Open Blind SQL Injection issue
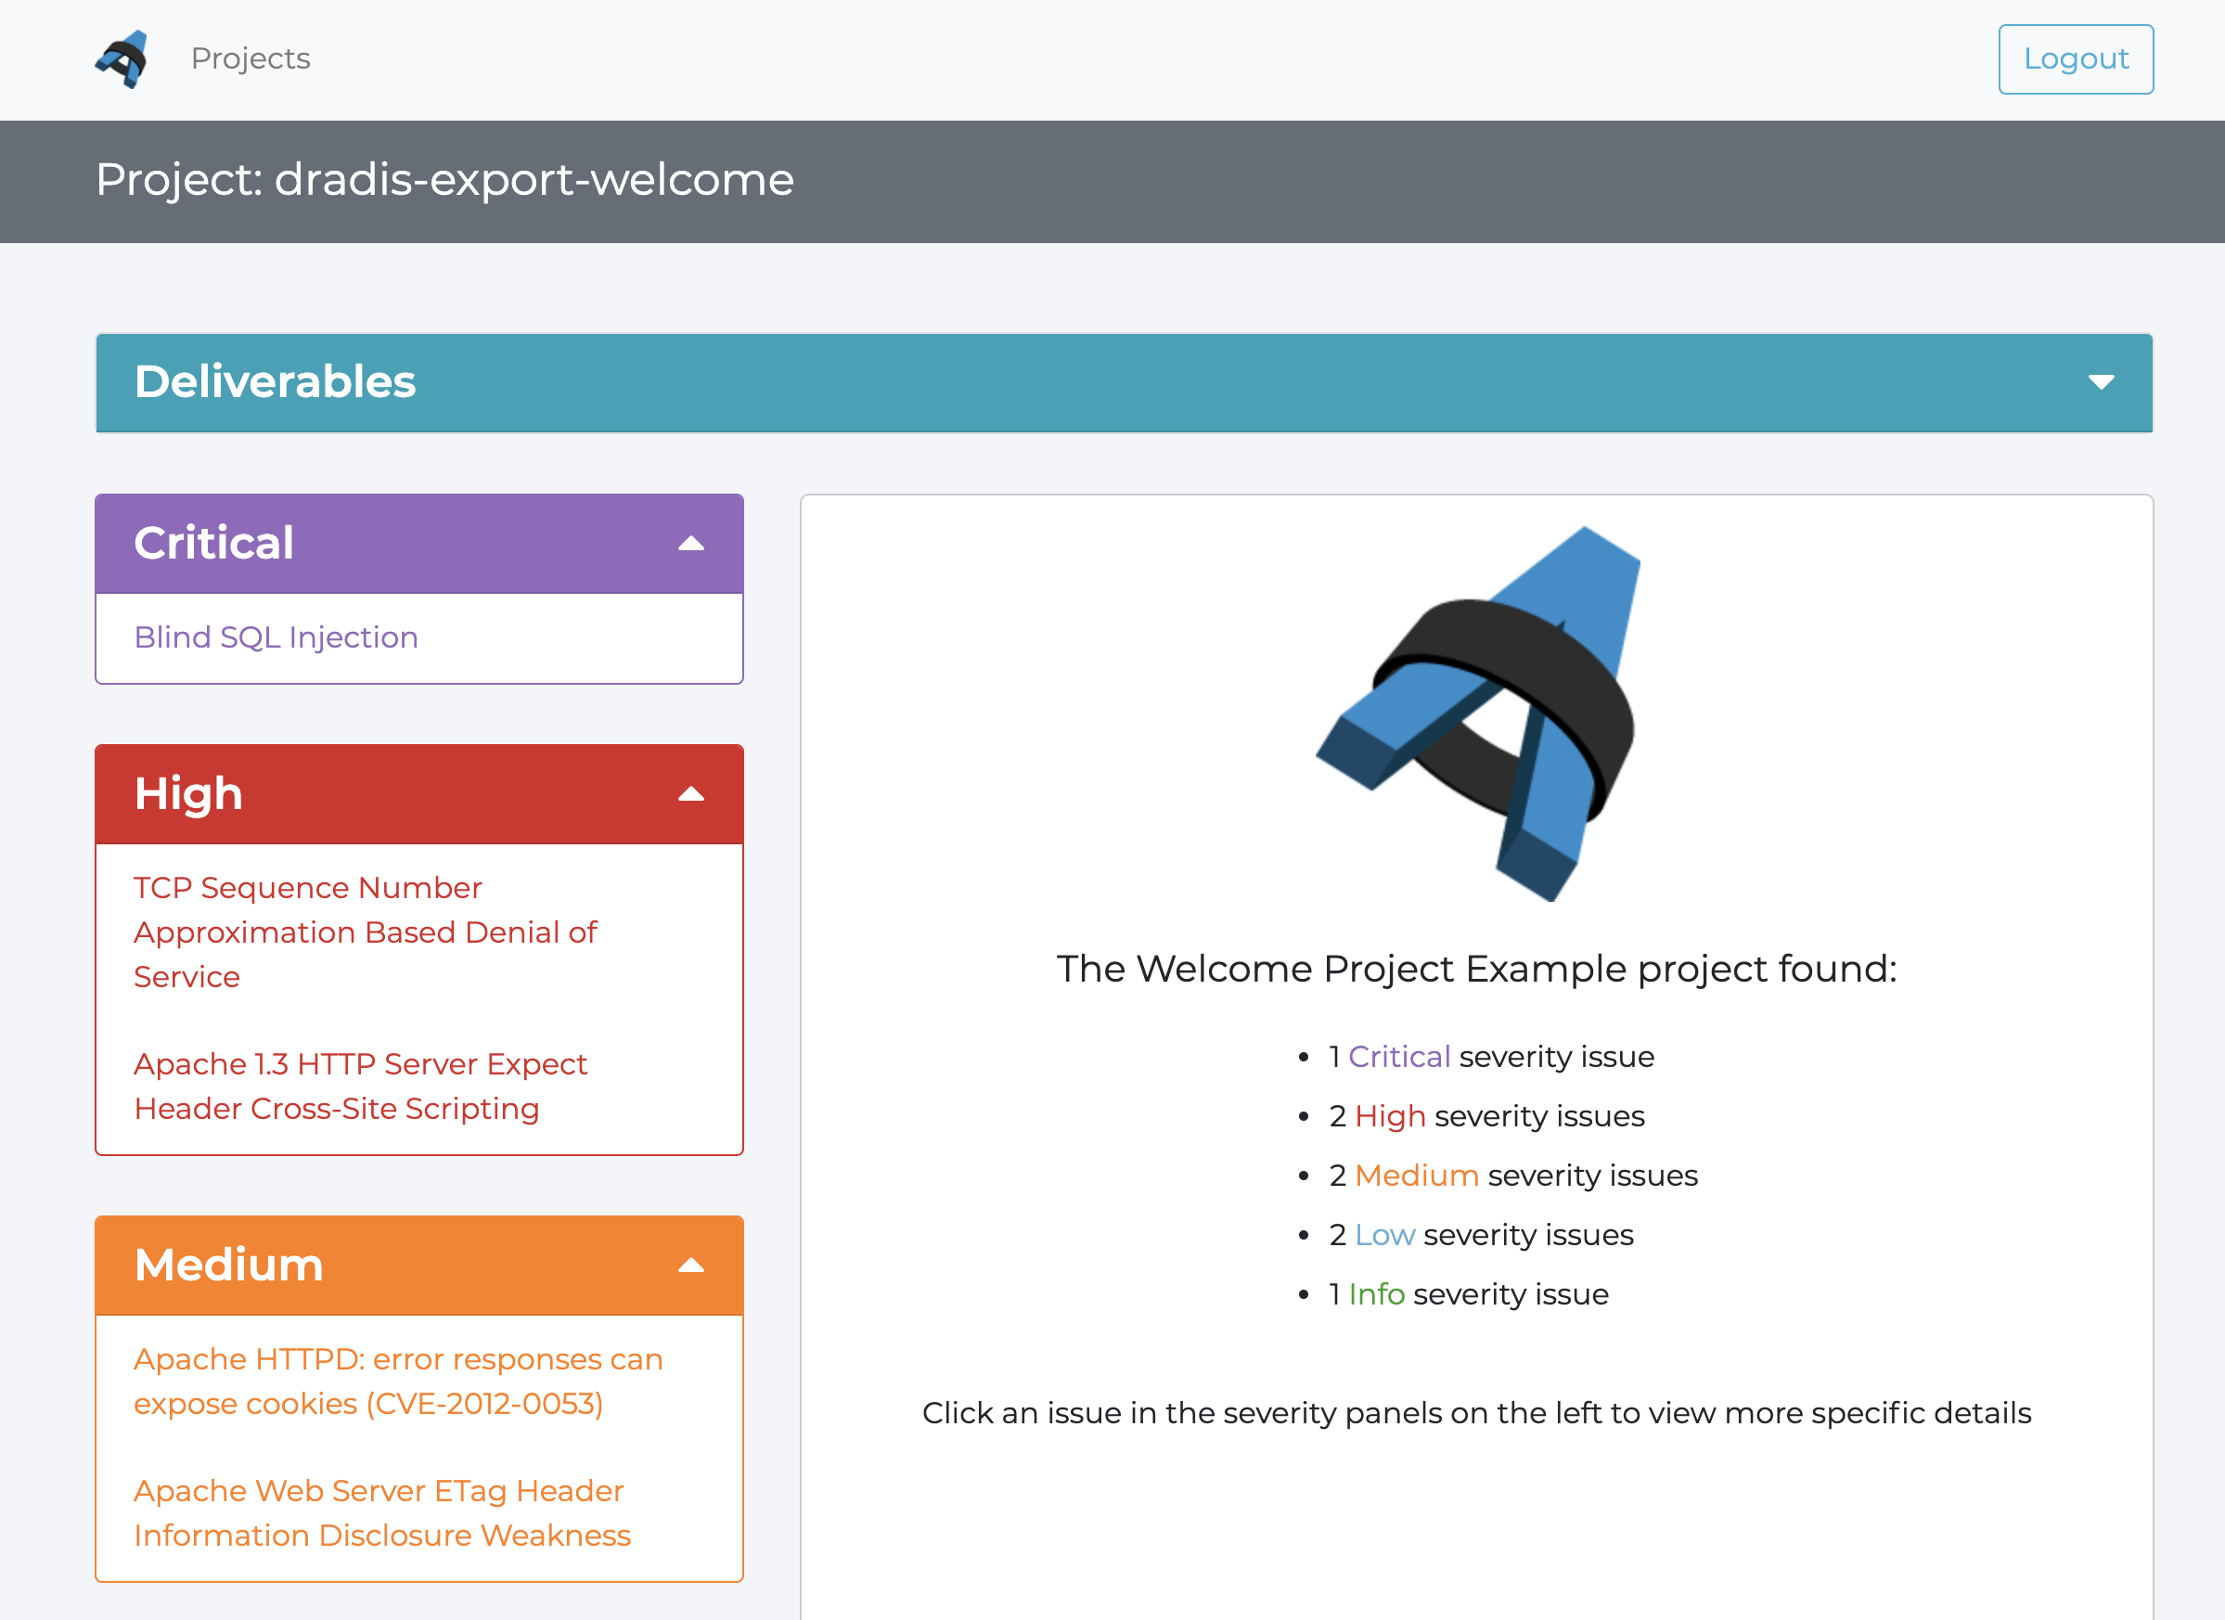The height and width of the screenshot is (1620, 2225). 276,636
